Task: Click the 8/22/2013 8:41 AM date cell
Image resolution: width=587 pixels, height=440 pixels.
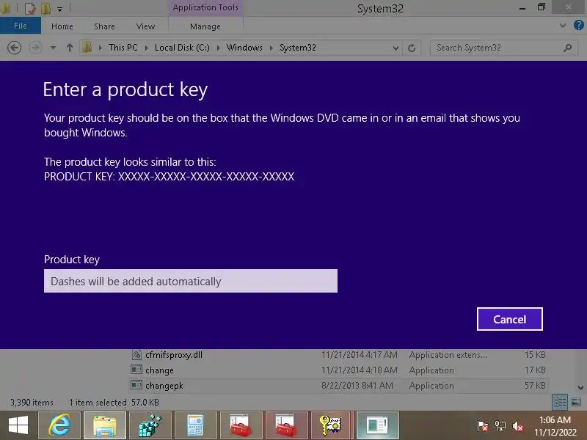Action: tap(357, 386)
